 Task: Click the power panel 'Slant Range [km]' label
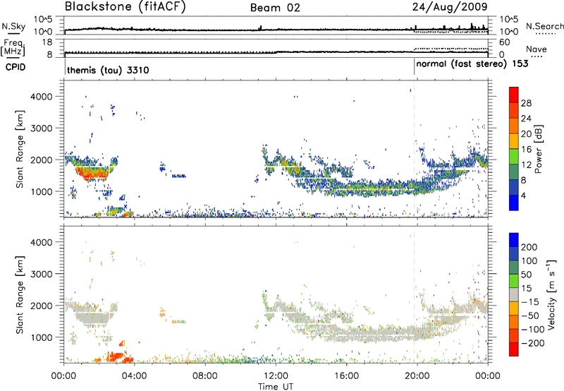[x=20, y=149]
